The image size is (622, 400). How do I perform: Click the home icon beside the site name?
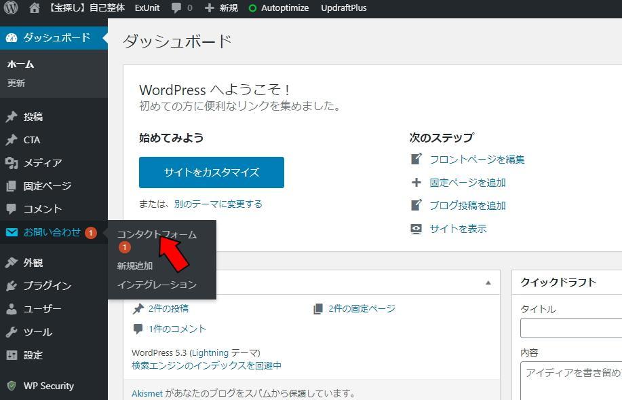(35, 7)
